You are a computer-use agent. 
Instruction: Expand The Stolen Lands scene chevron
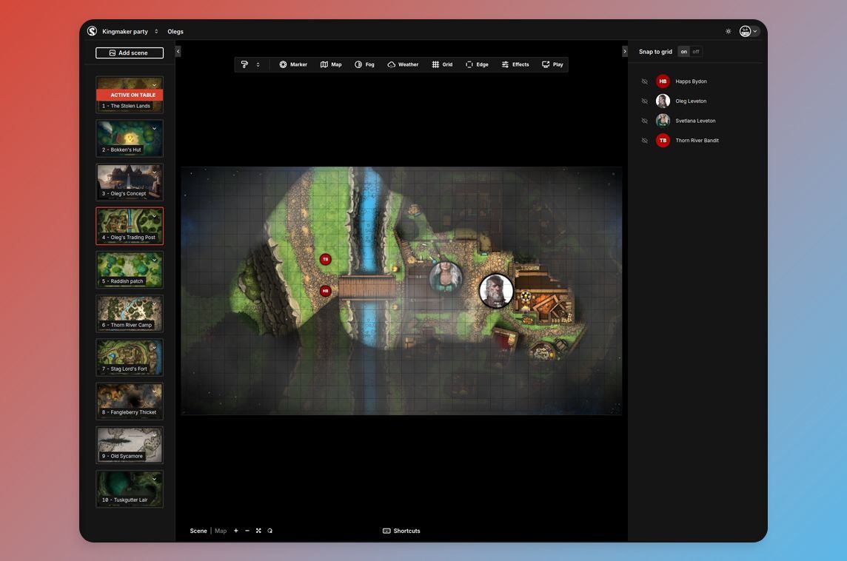point(155,85)
